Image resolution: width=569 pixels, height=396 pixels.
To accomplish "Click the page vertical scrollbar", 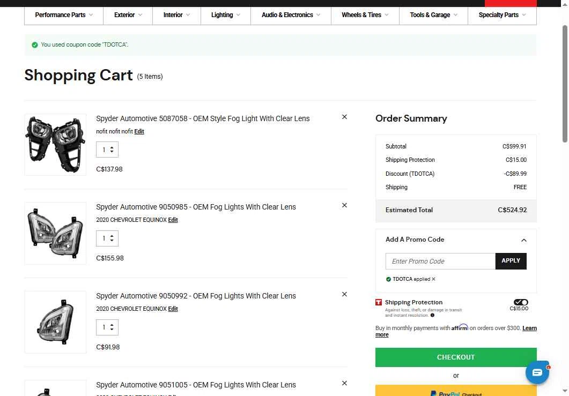I will [565, 84].
